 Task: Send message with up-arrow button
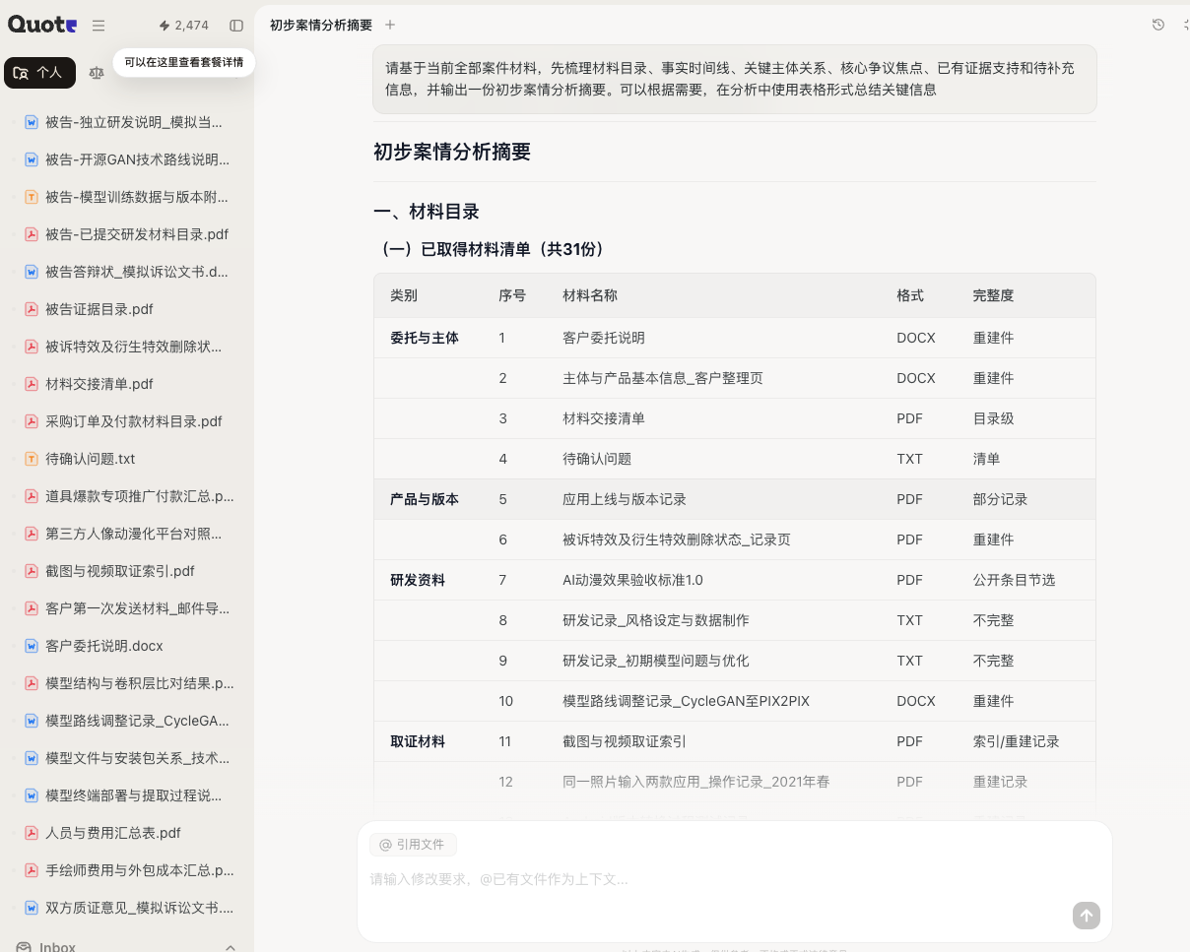point(1086,915)
